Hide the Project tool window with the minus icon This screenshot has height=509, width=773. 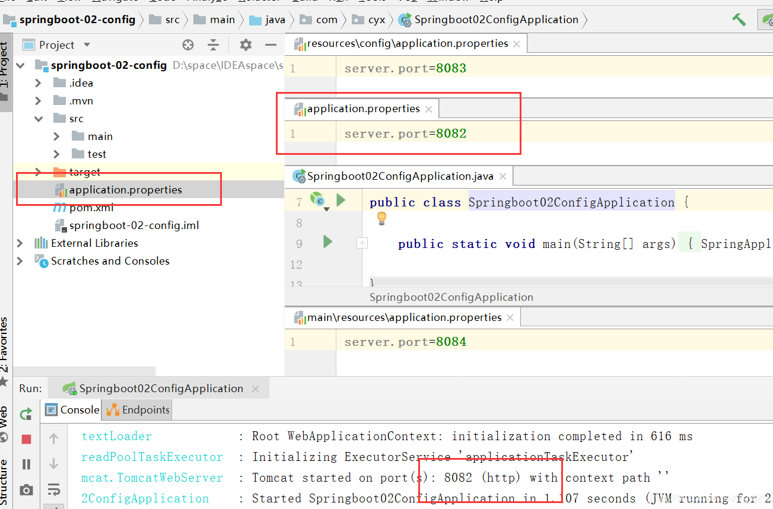coord(271,45)
